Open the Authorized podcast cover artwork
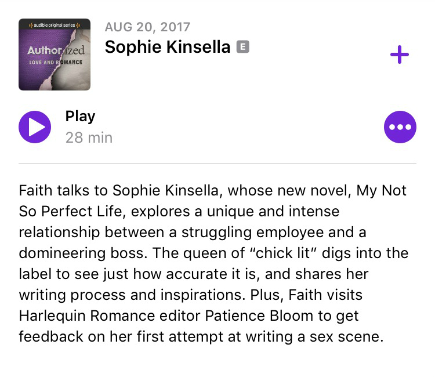Screen dimensions: 435x377 [55, 55]
